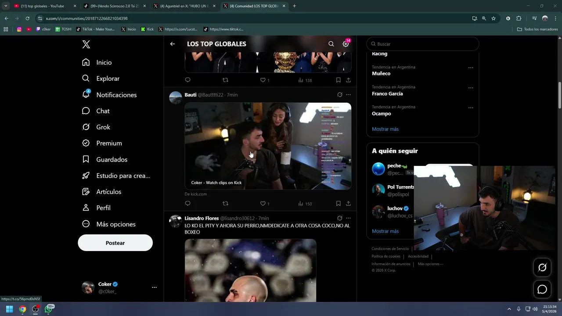Show more follow suggestions Mostrar más
562x316 pixels.
pos(385,231)
